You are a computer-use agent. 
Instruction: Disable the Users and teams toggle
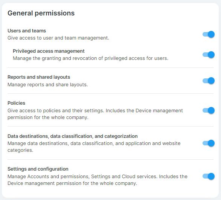point(209,34)
